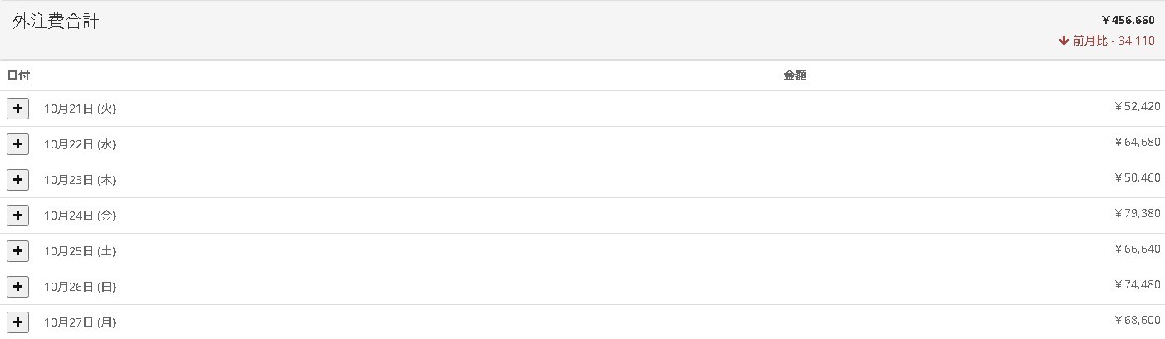Click the ¥79,380 amount
This screenshot has height=339, width=1165.
1137,214
